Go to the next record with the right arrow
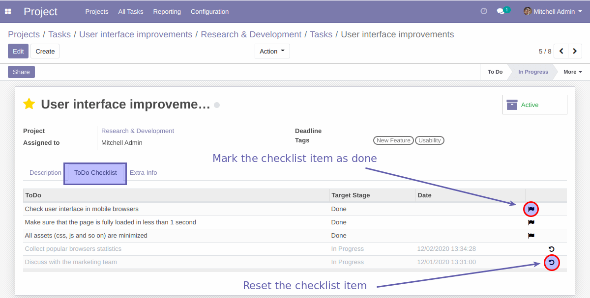This screenshot has width=590, height=298. (x=575, y=51)
